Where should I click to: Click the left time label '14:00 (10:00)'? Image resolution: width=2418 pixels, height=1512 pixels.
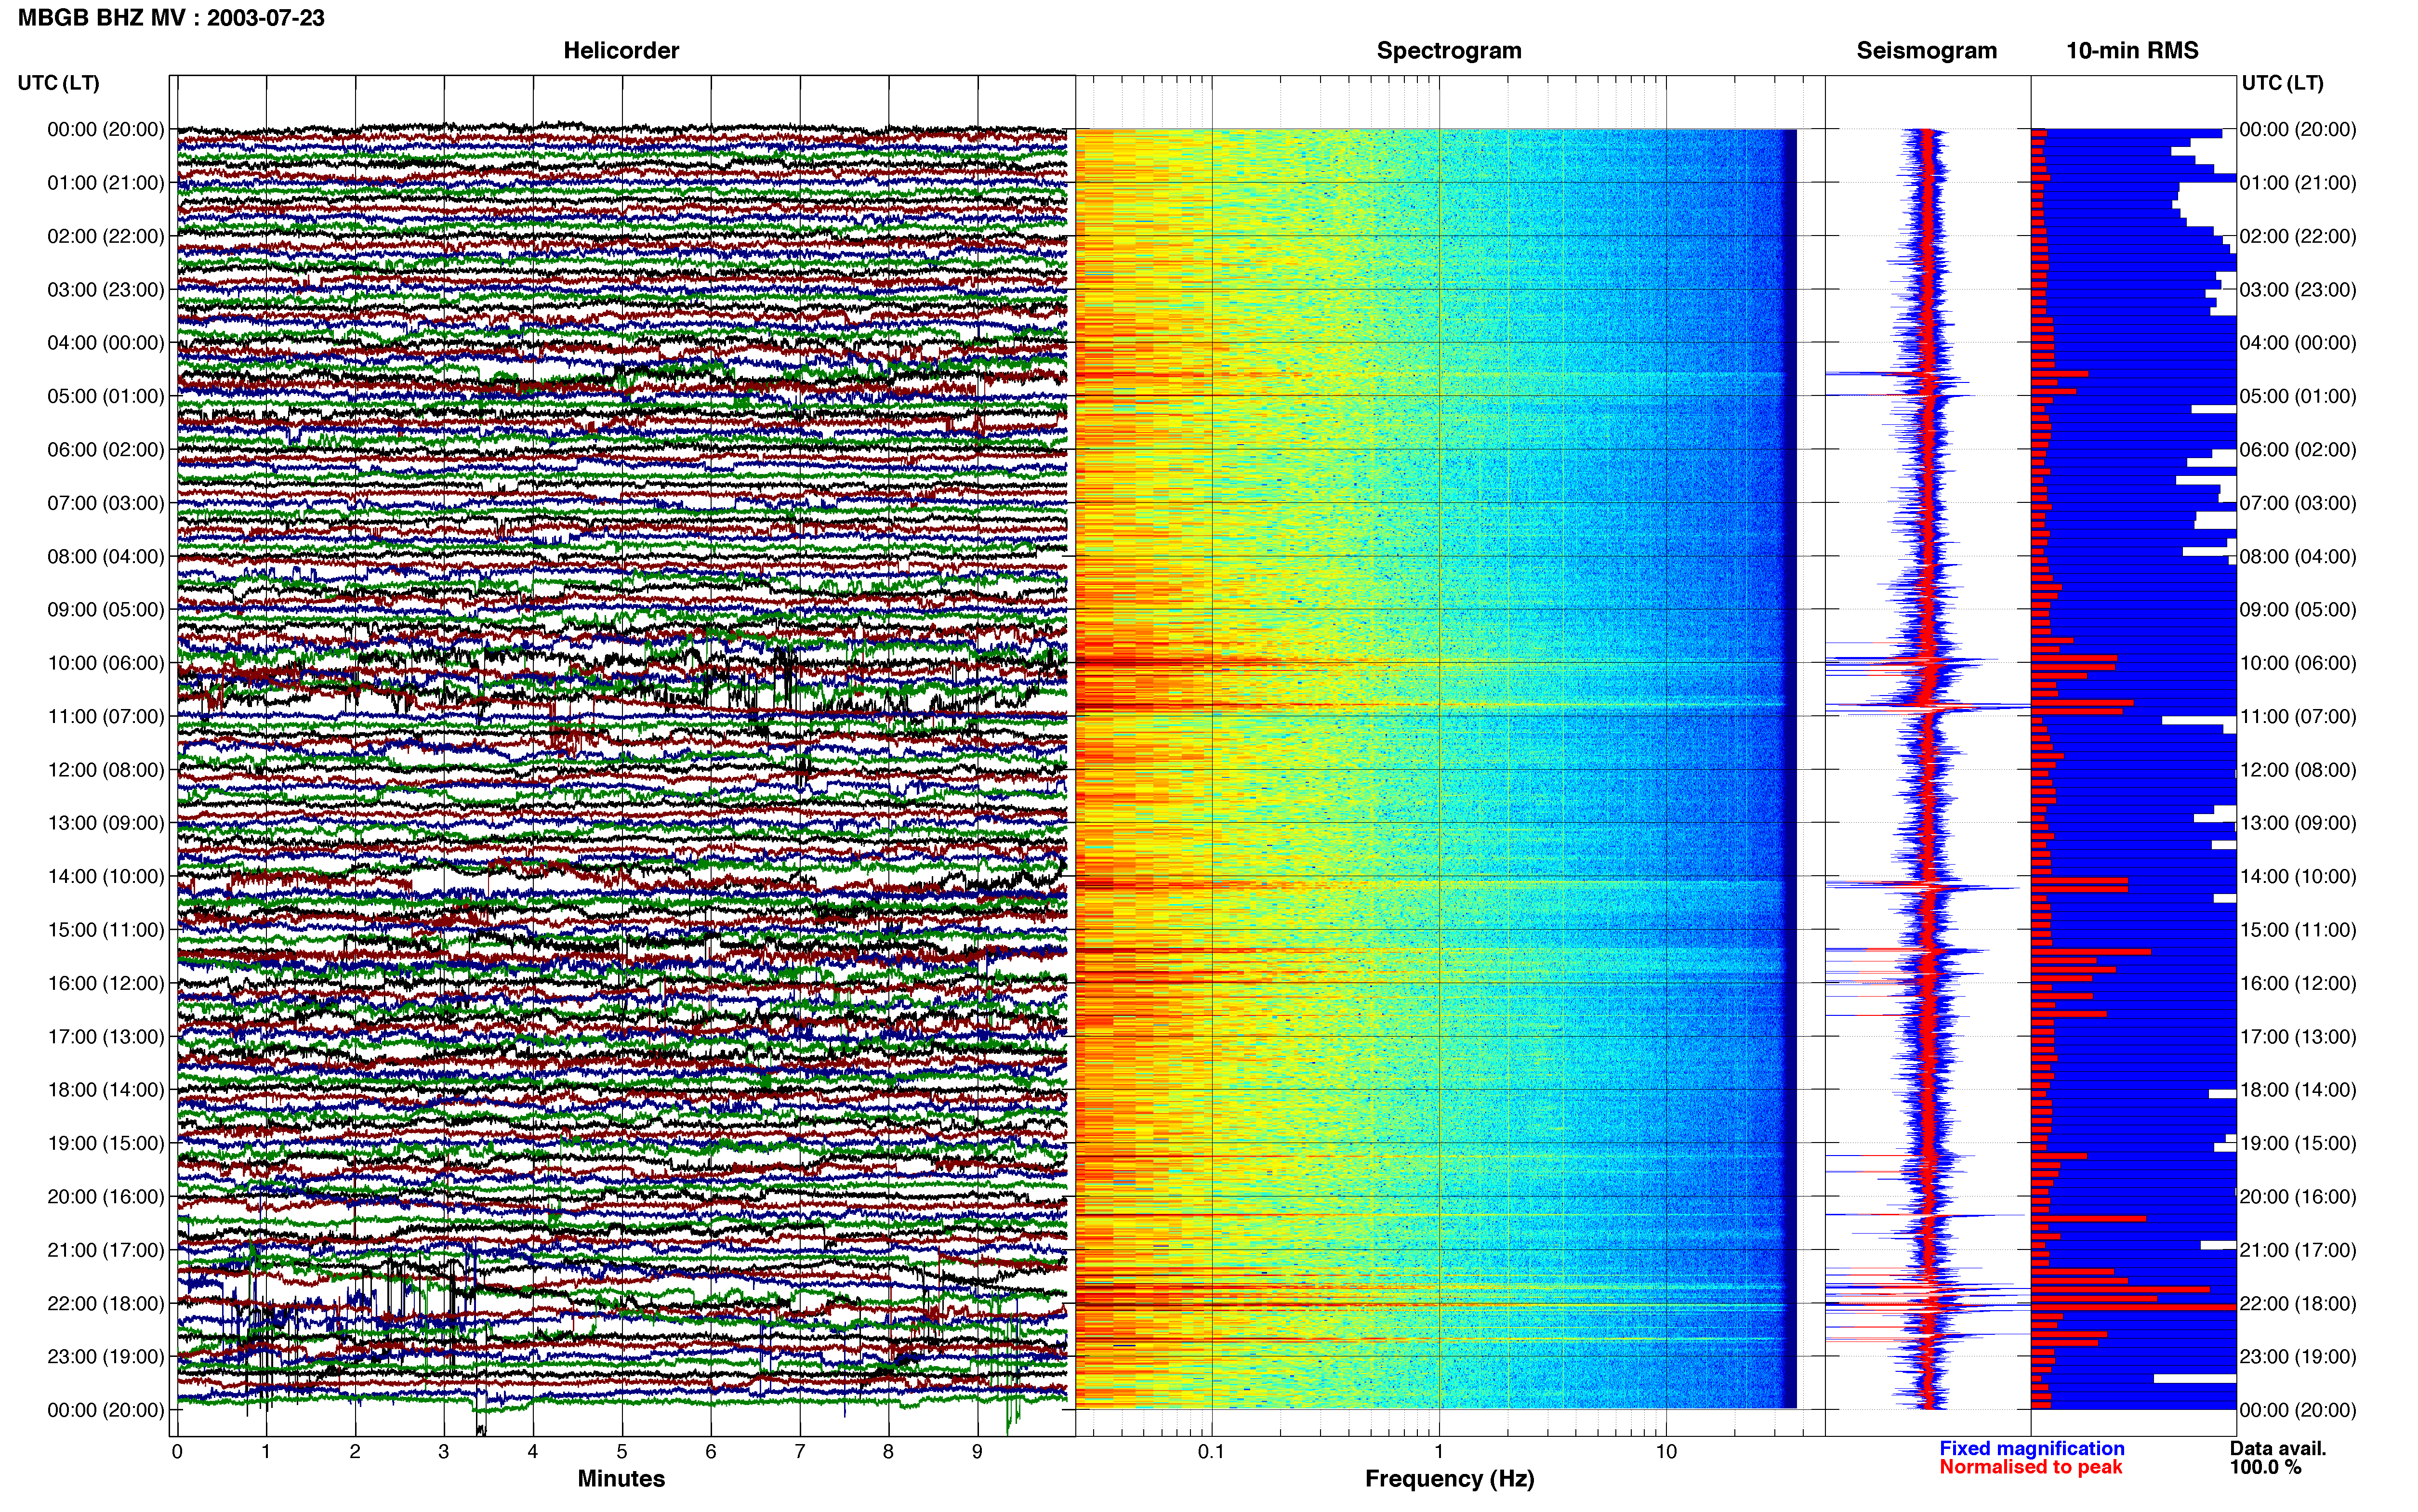coord(106,876)
